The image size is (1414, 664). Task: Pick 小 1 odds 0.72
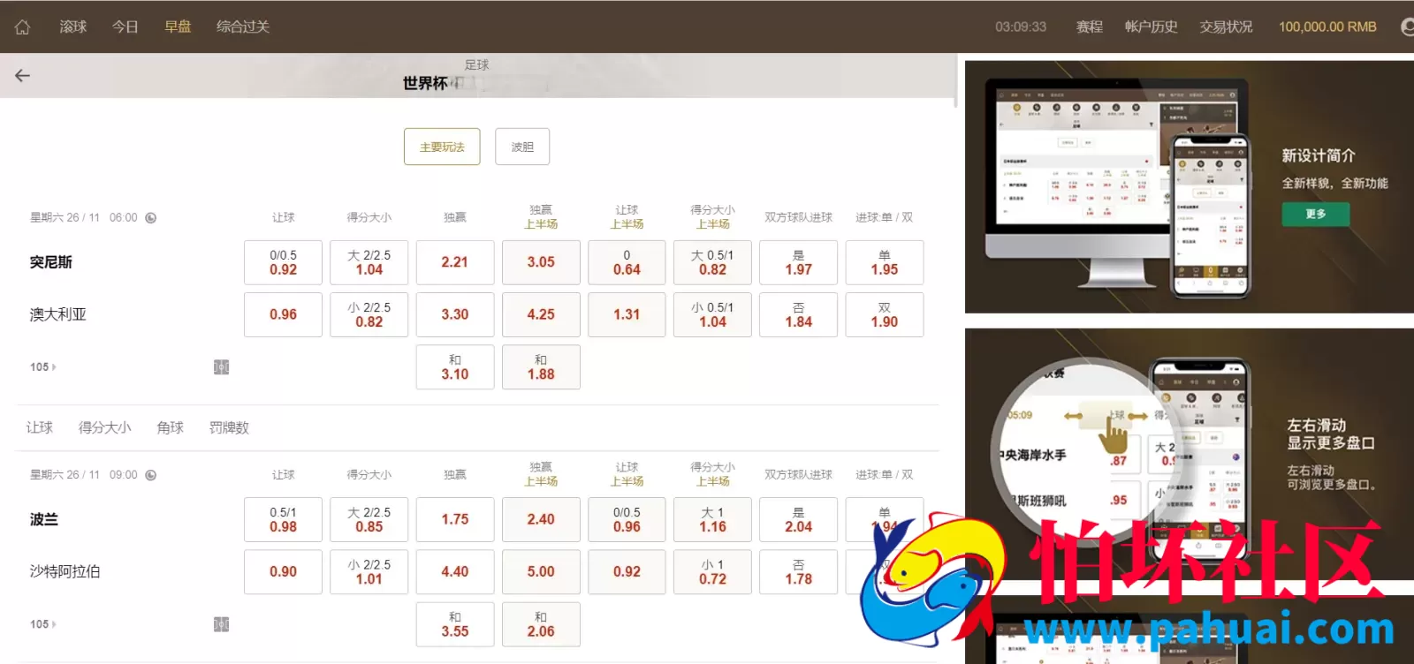[712, 571]
